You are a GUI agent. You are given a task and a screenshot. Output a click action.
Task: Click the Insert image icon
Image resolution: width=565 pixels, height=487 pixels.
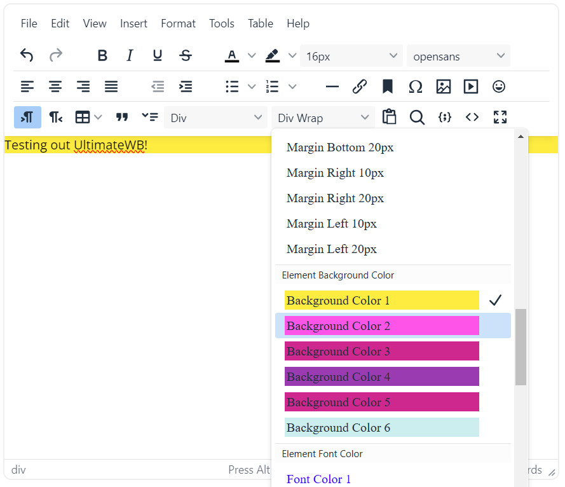[x=443, y=86]
